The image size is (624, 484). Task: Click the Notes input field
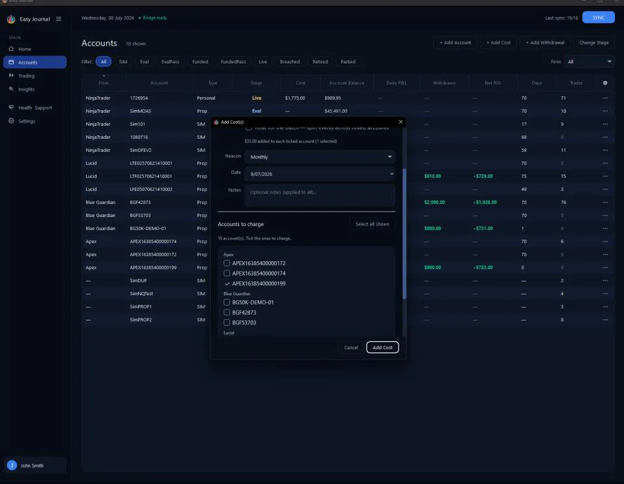coord(320,195)
